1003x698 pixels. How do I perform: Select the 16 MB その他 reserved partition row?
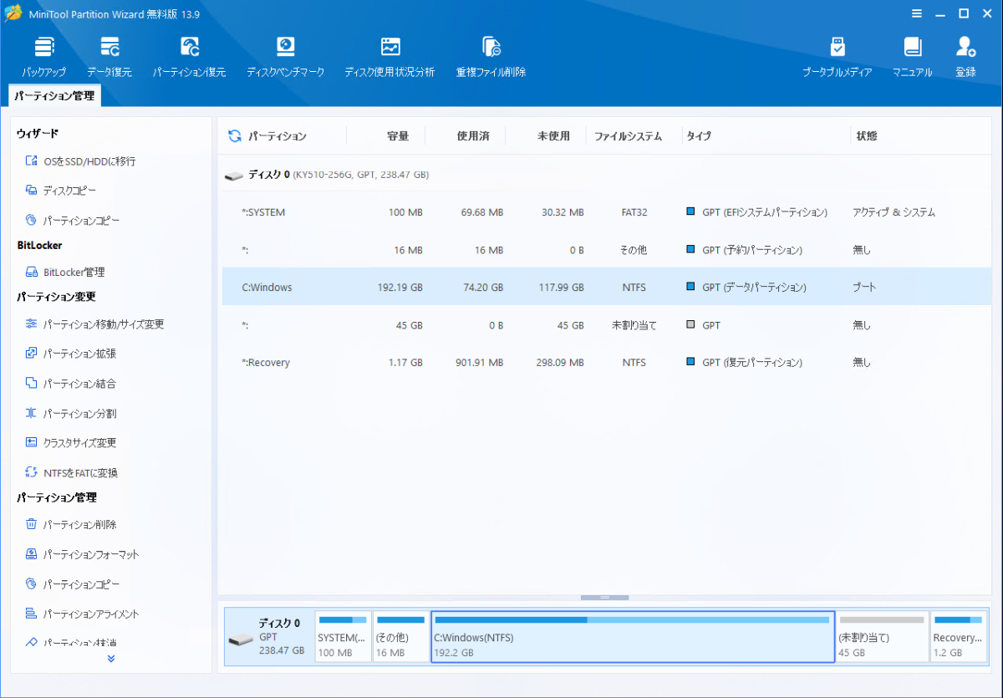[605, 250]
